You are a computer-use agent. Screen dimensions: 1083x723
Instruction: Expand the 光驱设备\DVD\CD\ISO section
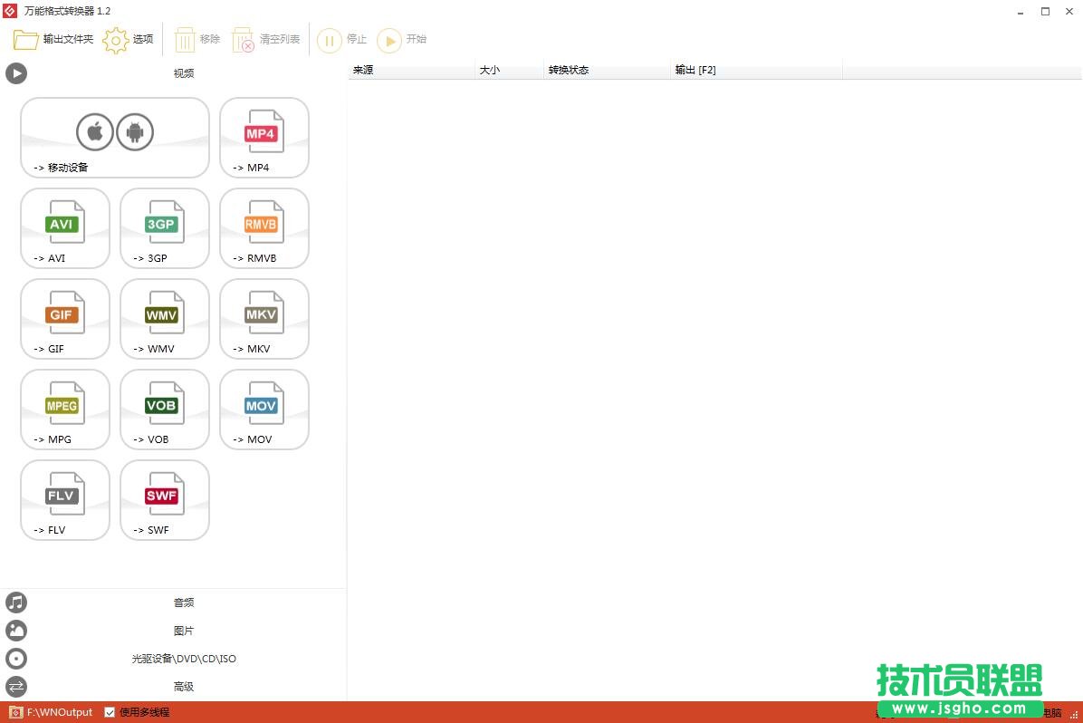click(x=183, y=659)
